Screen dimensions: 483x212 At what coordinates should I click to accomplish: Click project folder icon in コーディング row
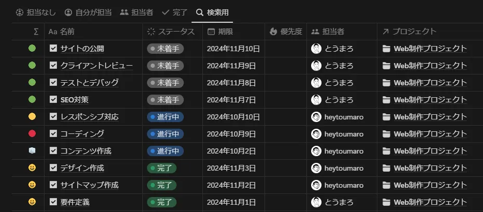tap(386, 134)
